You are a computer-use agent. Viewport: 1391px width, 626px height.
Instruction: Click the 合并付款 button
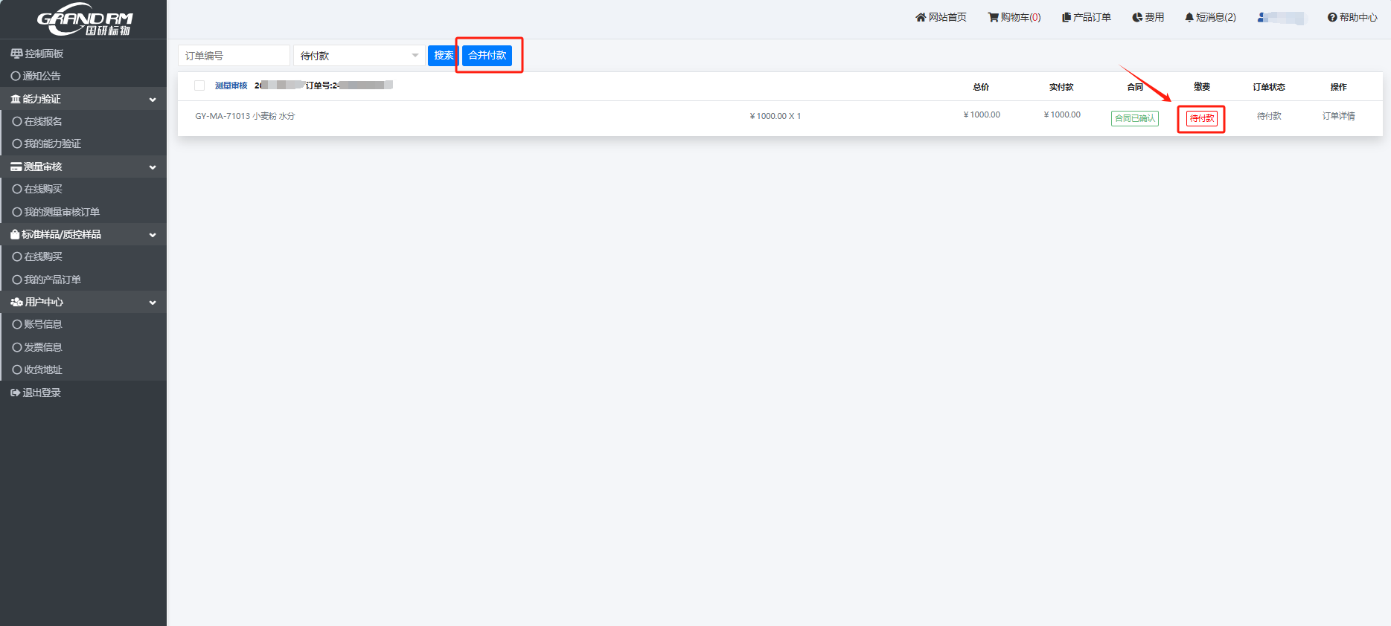(487, 56)
